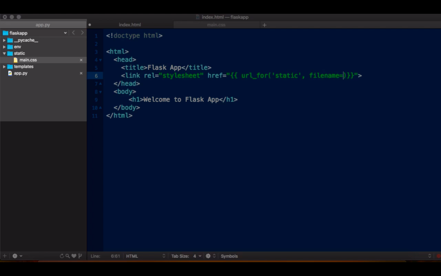The height and width of the screenshot is (276, 441).
Task: Open a new tab with plus button
Action: coord(265,25)
